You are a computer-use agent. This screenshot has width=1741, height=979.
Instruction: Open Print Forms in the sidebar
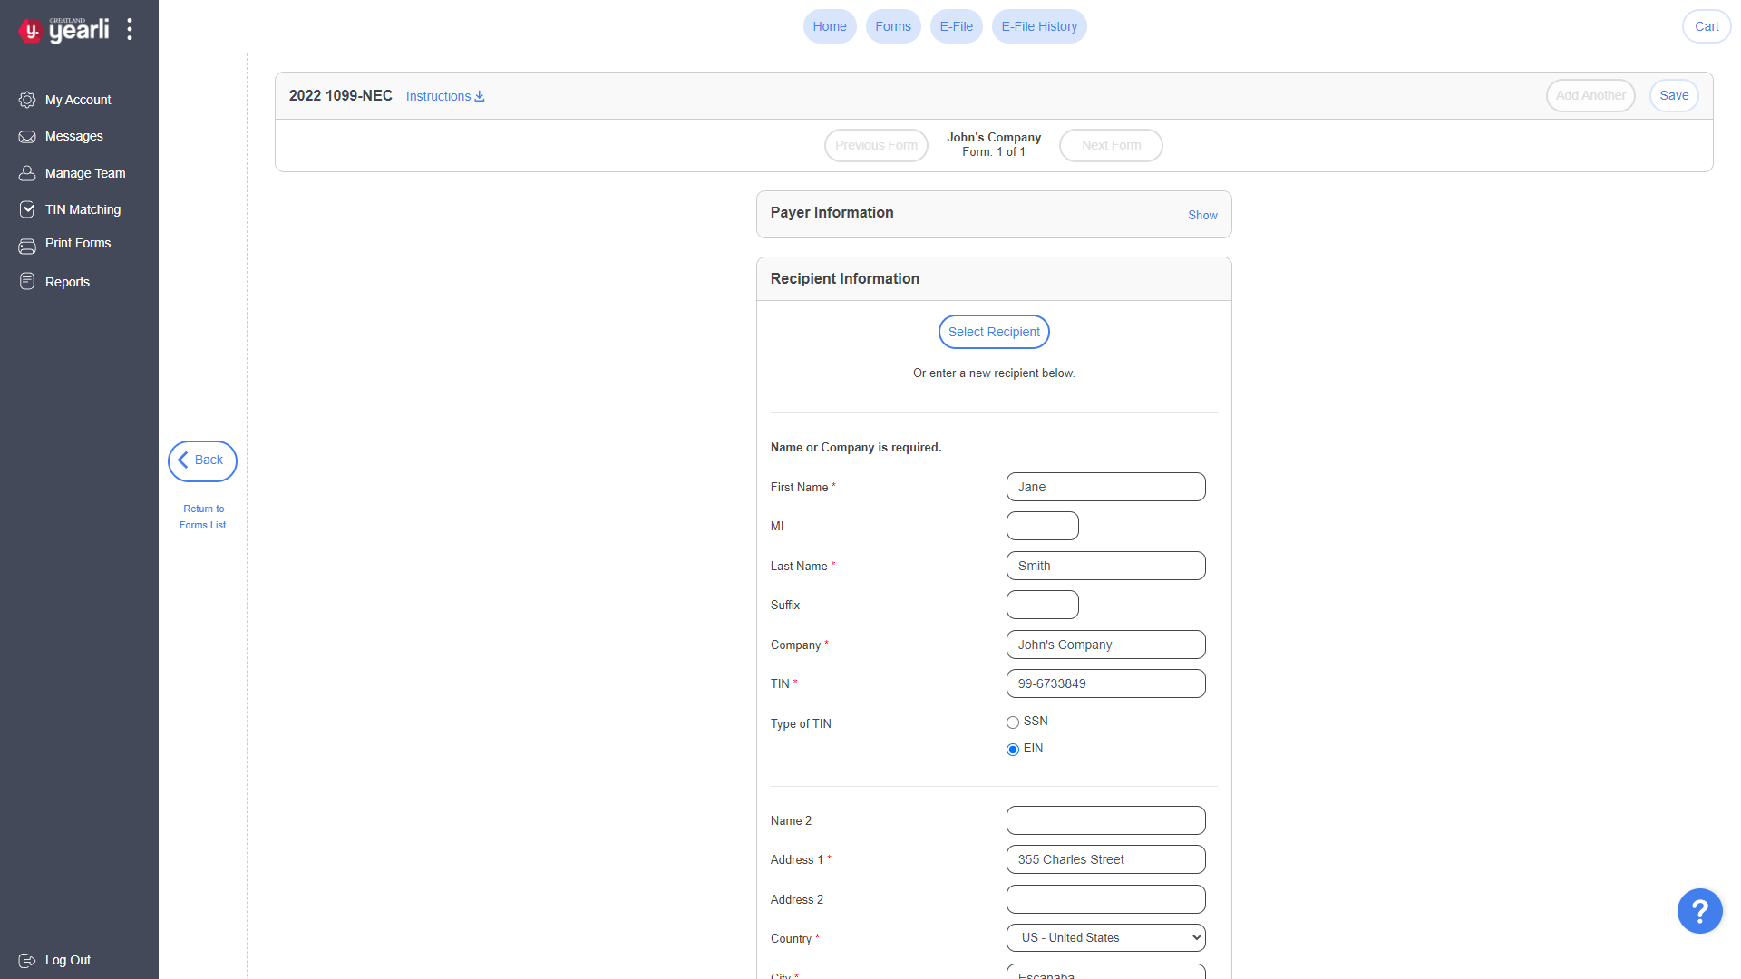pos(78,243)
